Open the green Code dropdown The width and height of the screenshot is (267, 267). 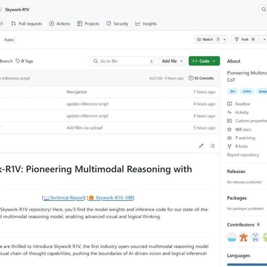204,61
